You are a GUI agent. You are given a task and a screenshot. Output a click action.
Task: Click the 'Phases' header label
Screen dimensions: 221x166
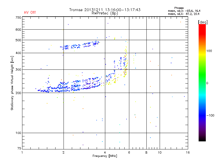coord(179,8)
